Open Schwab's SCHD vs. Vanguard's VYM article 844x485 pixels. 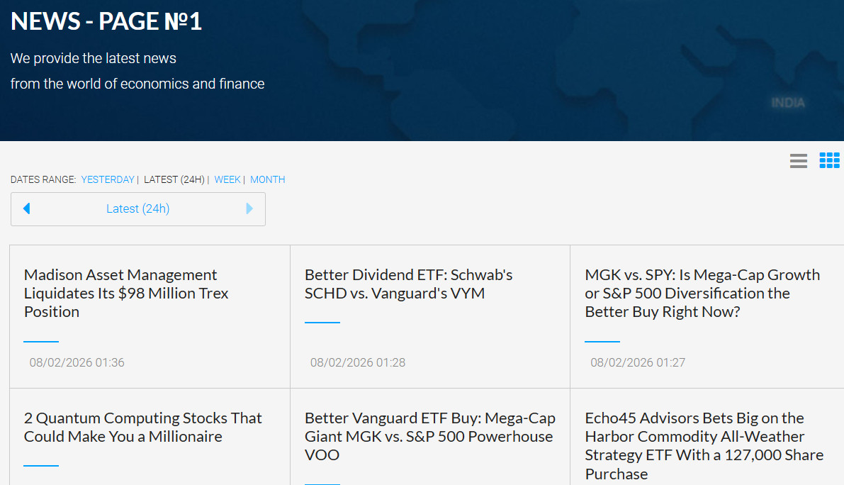coord(408,284)
